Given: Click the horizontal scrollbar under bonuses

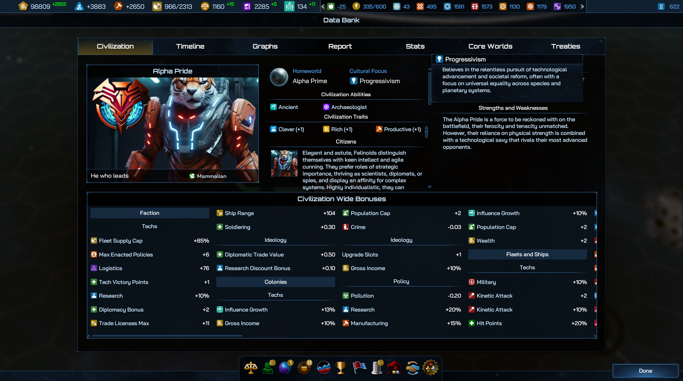Looking at the screenshot, I should [x=167, y=335].
